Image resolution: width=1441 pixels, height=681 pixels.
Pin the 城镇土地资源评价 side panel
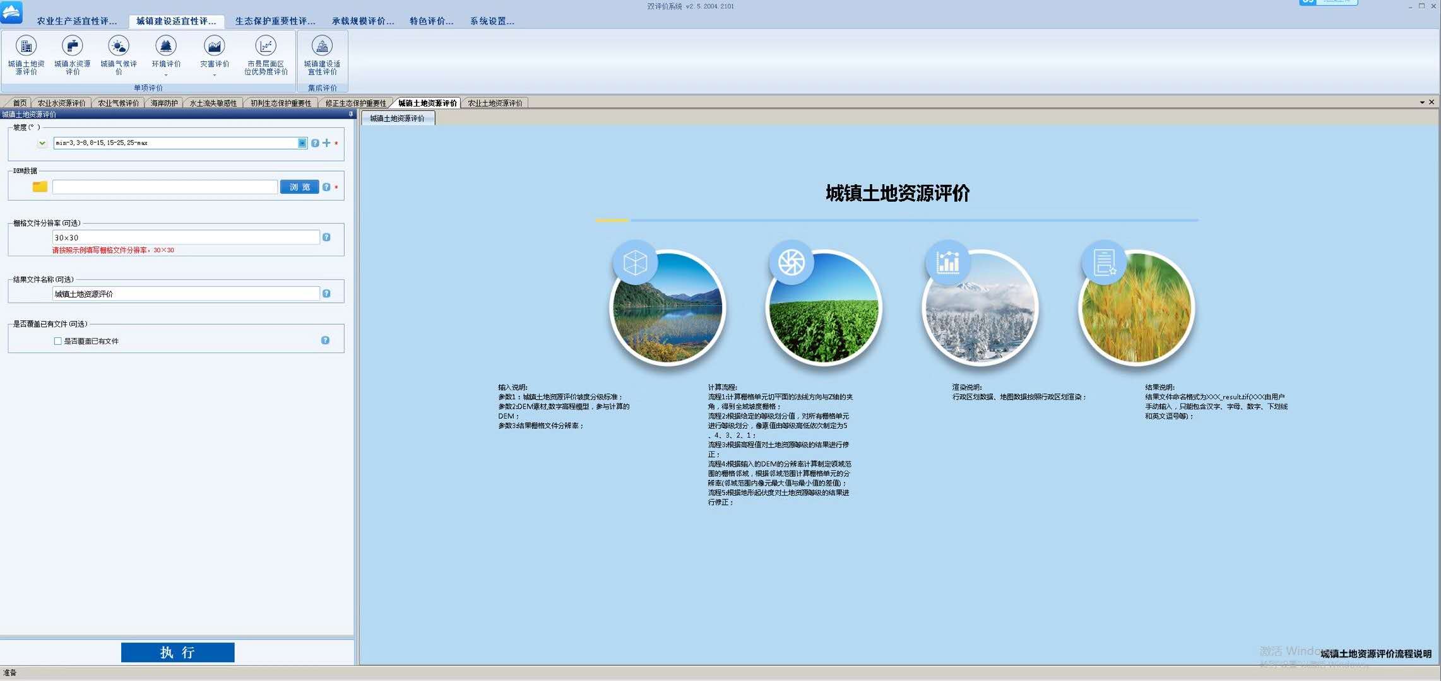point(351,114)
